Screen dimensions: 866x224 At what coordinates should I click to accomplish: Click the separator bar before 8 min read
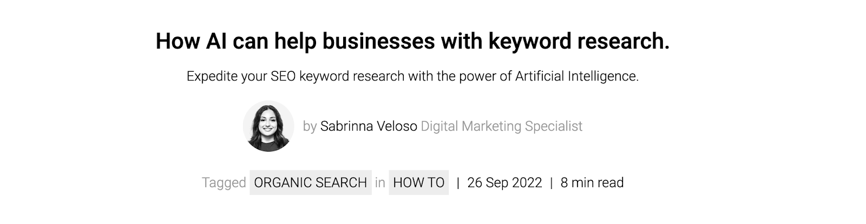pos(551,182)
